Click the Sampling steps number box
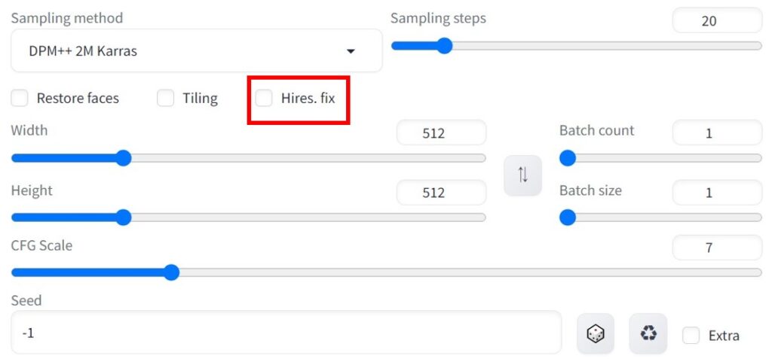Screen dimensions: 772x359 (717, 20)
